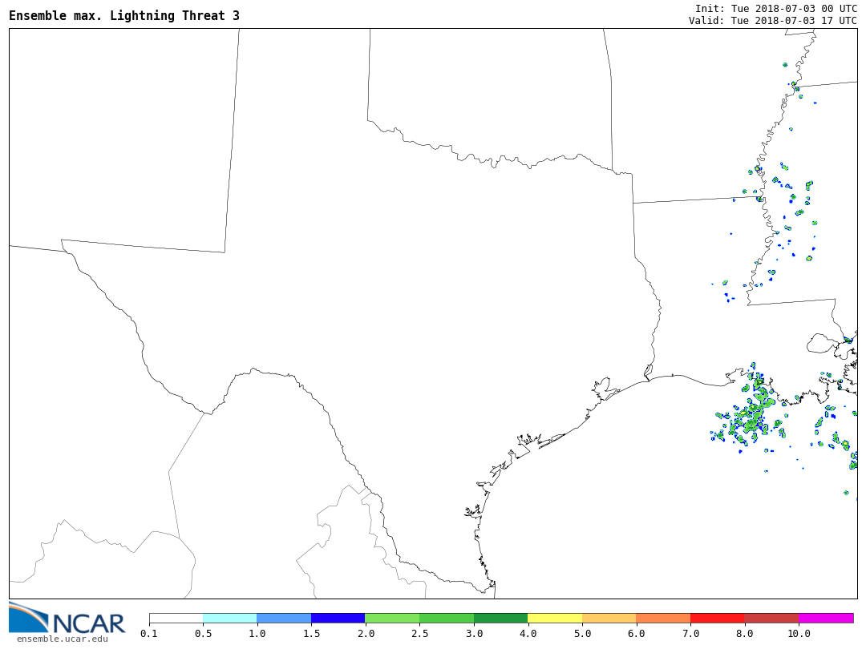Open the ensemble.ucar.edu link text

point(62,639)
